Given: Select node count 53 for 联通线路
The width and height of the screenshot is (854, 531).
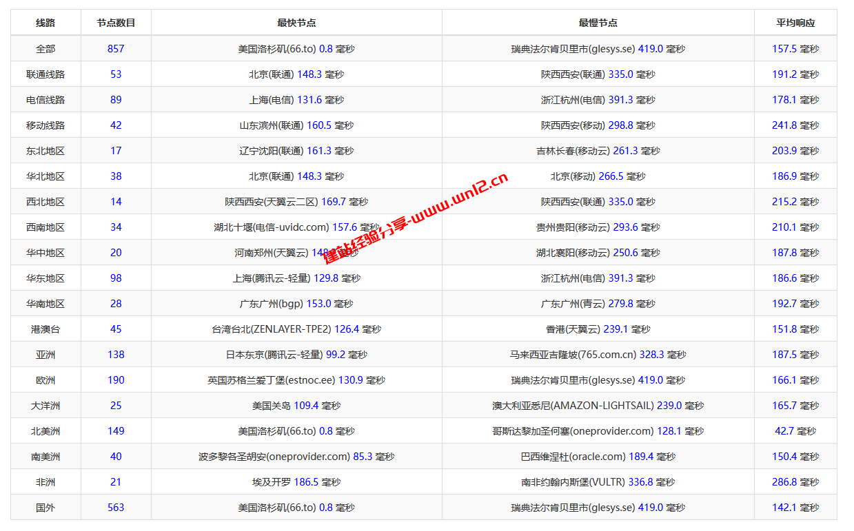Looking at the screenshot, I should 116,74.
